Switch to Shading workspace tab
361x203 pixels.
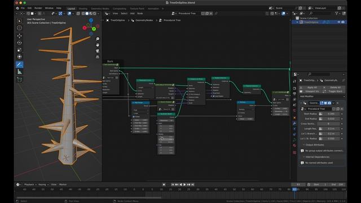click(83, 8)
